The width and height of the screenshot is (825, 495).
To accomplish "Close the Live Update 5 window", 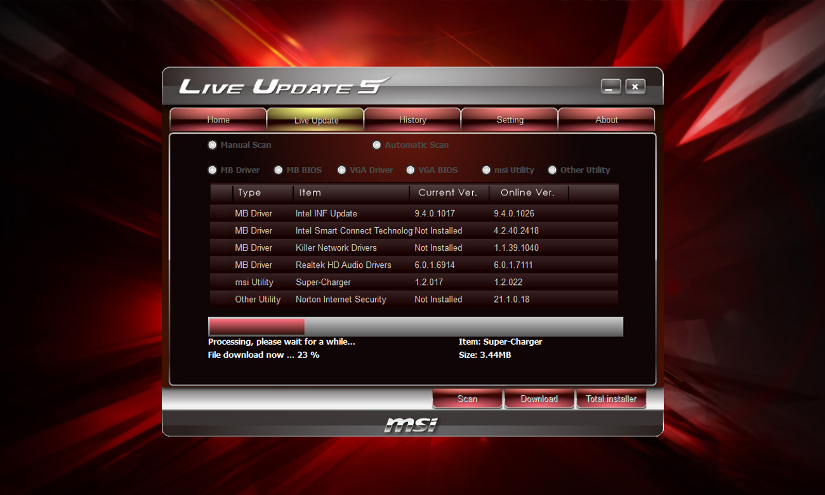I will point(635,87).
